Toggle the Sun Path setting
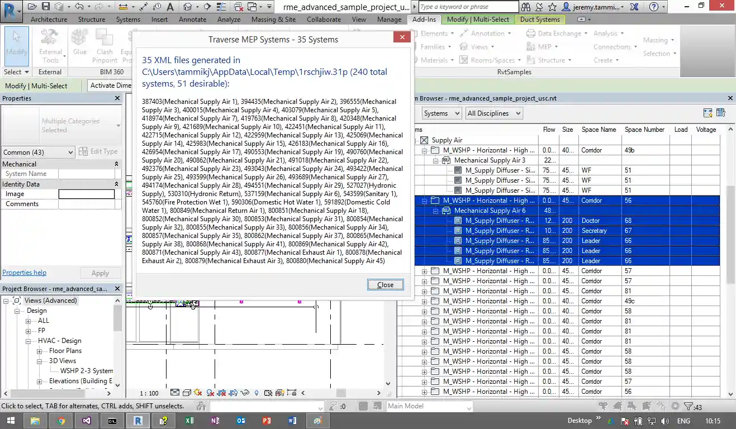 point(197,393)
